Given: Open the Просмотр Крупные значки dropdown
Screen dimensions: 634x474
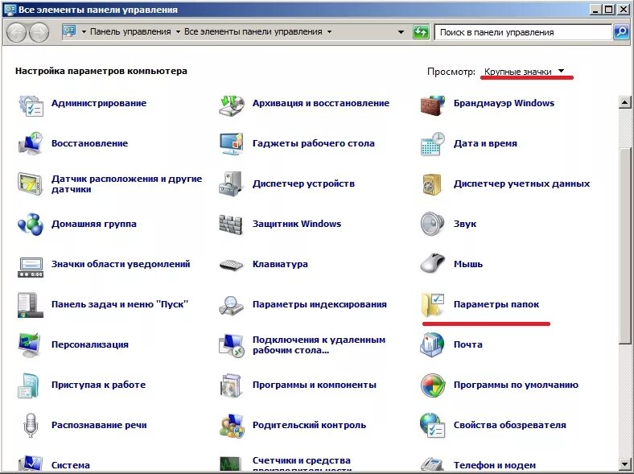Looking at the screenshot, I should (x=524, y=72).
